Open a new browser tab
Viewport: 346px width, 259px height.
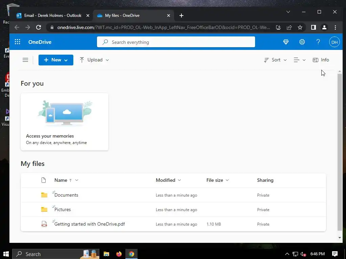click(x=181, y=16)
